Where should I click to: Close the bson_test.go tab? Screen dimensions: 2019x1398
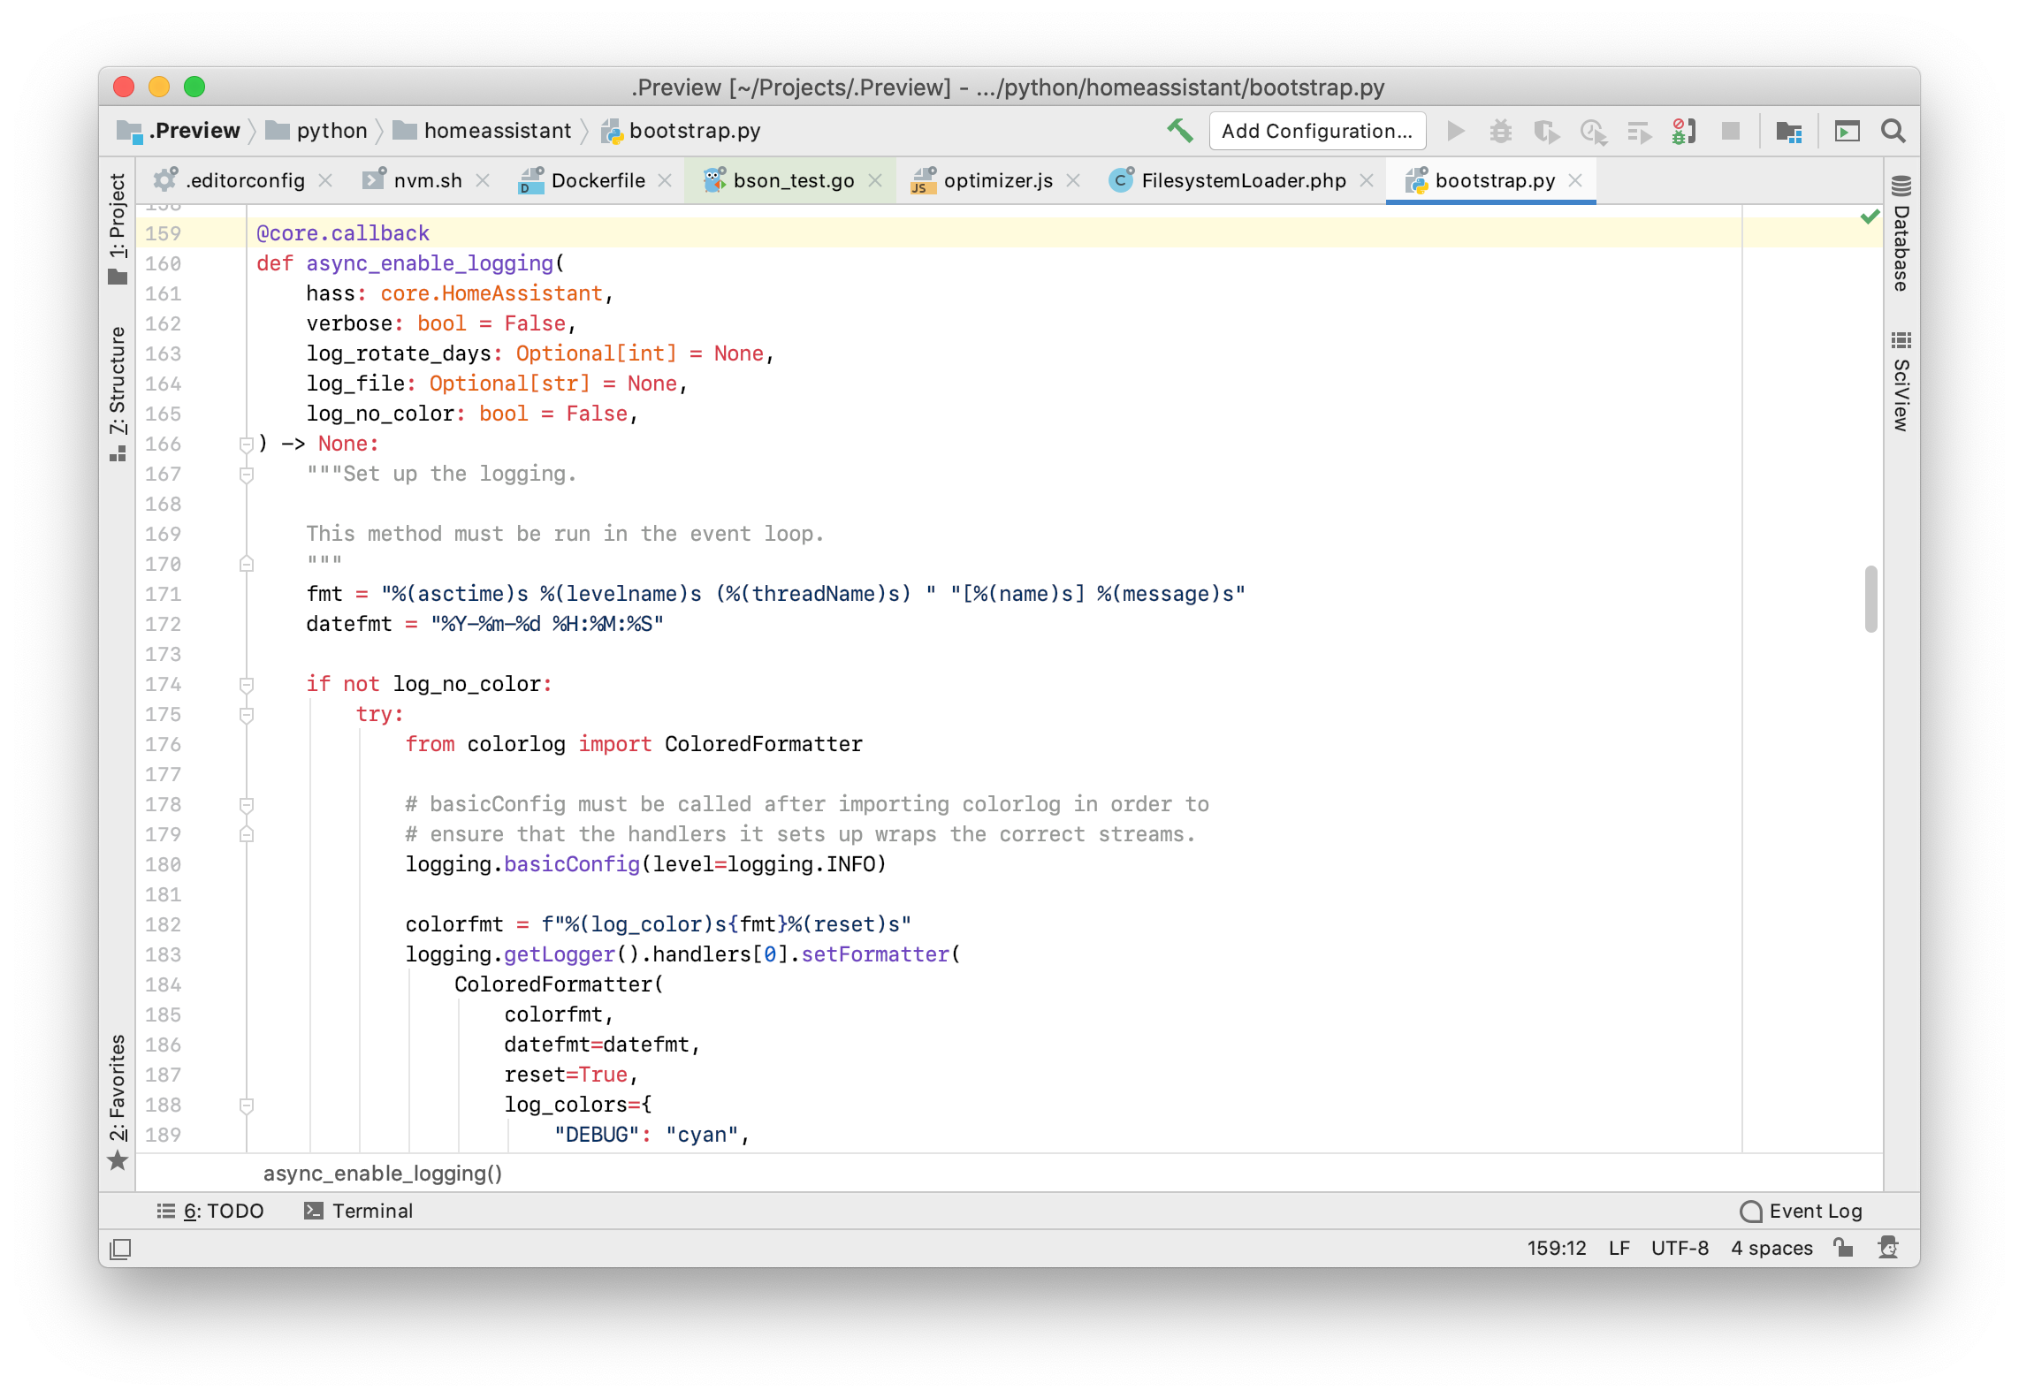[875, 181]
